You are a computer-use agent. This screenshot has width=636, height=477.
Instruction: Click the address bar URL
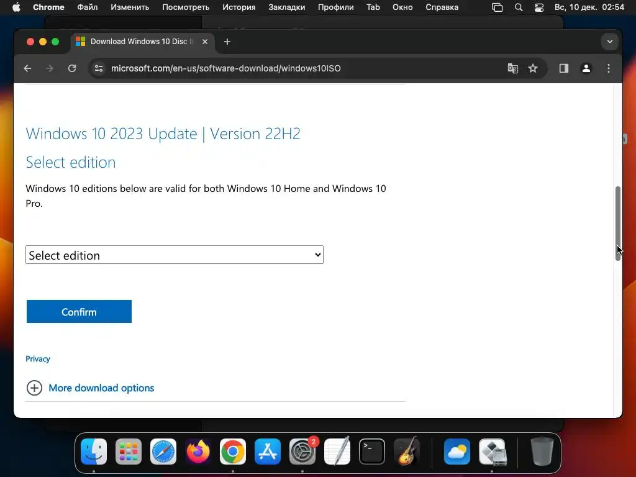click(226, 68)
